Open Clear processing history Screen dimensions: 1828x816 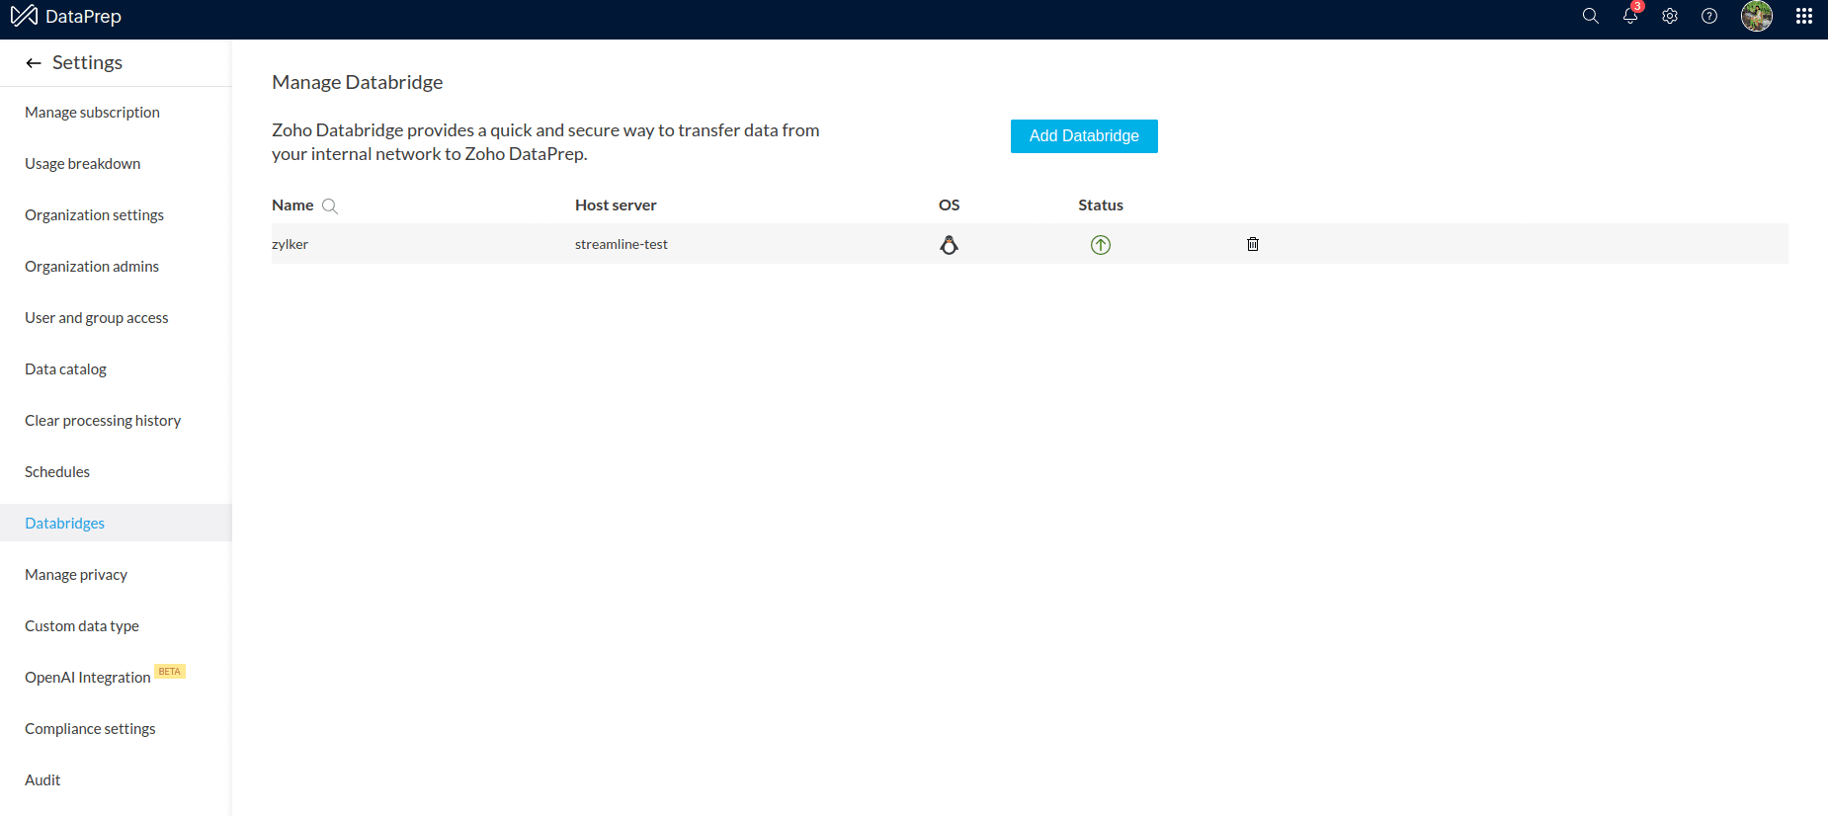coord(103,421)
